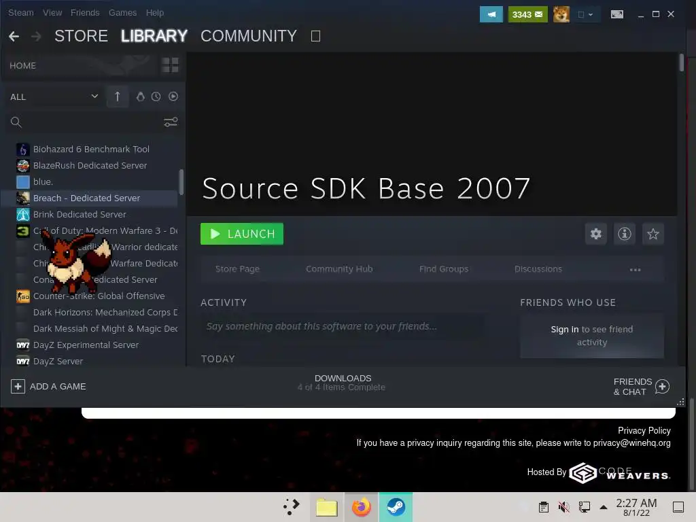Click the details page scrollbar

pos(681,62)
